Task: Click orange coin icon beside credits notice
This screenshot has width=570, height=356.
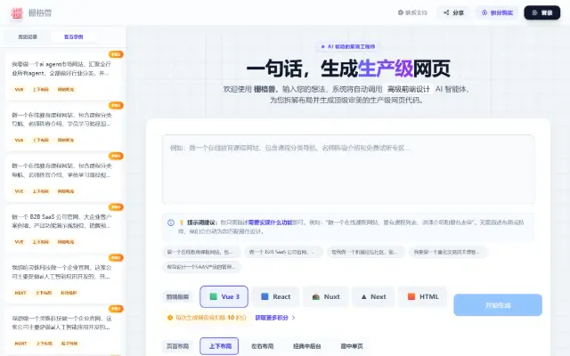Action: (170, 318)
